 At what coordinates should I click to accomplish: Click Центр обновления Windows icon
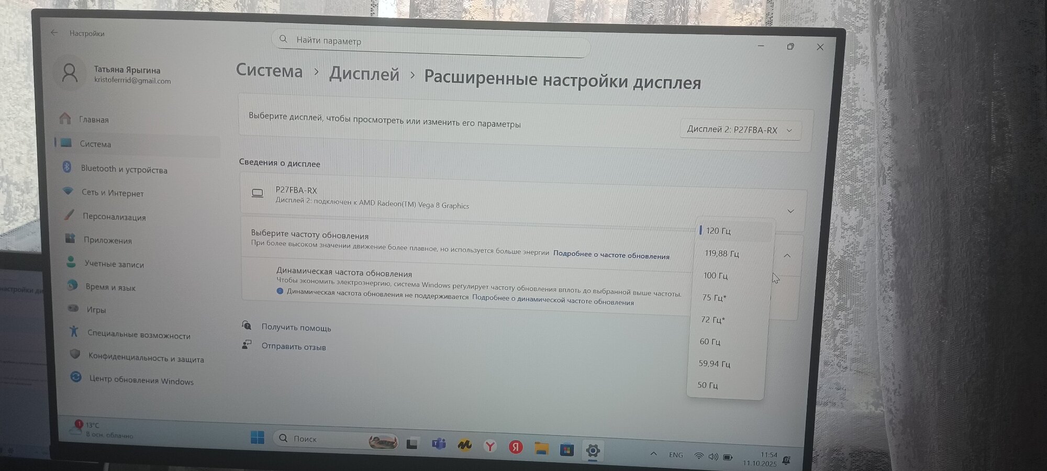click(x=76, y=377)
